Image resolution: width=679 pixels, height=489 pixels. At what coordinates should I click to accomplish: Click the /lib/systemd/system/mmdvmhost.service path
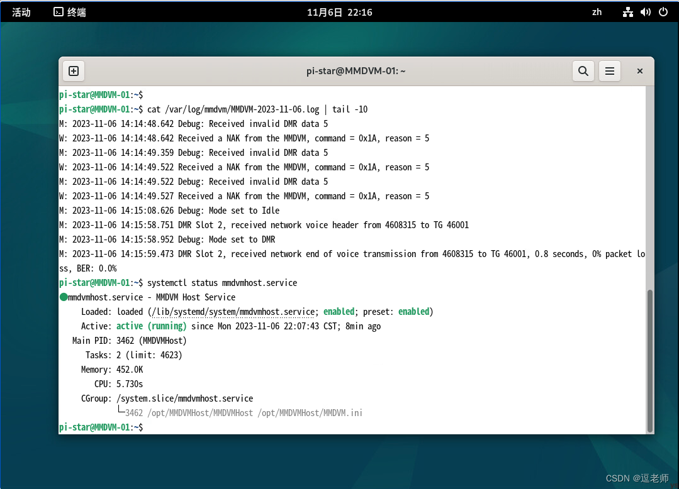pyautogui.click(x=233, y=312)
